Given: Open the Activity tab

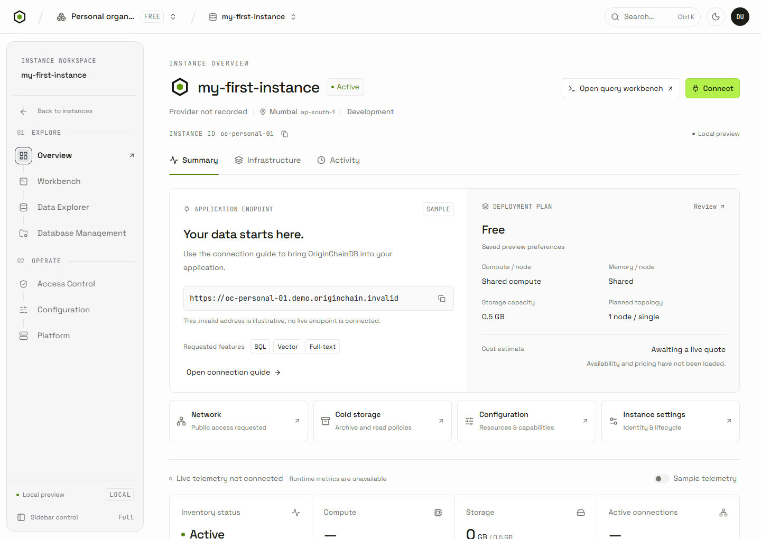Looking at the screenshot, I should (338, 160).
